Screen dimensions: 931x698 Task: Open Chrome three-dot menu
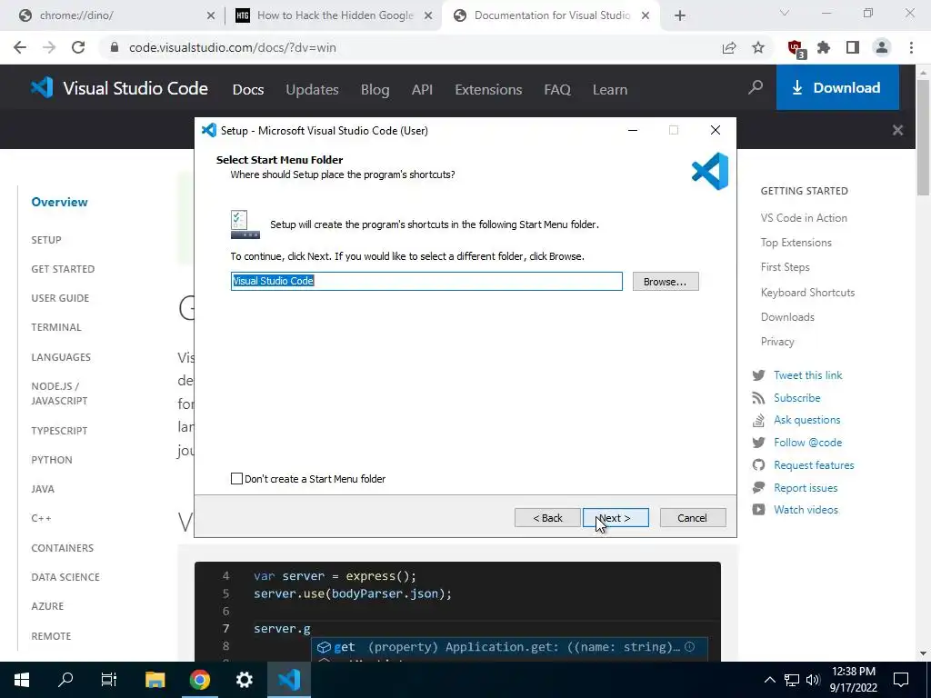(x=911, y=47)
